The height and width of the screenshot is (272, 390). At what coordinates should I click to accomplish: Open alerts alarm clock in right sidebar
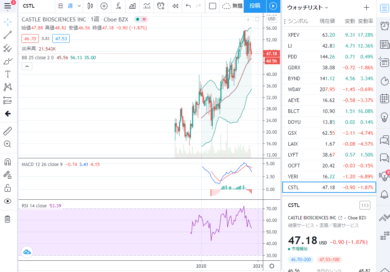click(x=385, y=26)
